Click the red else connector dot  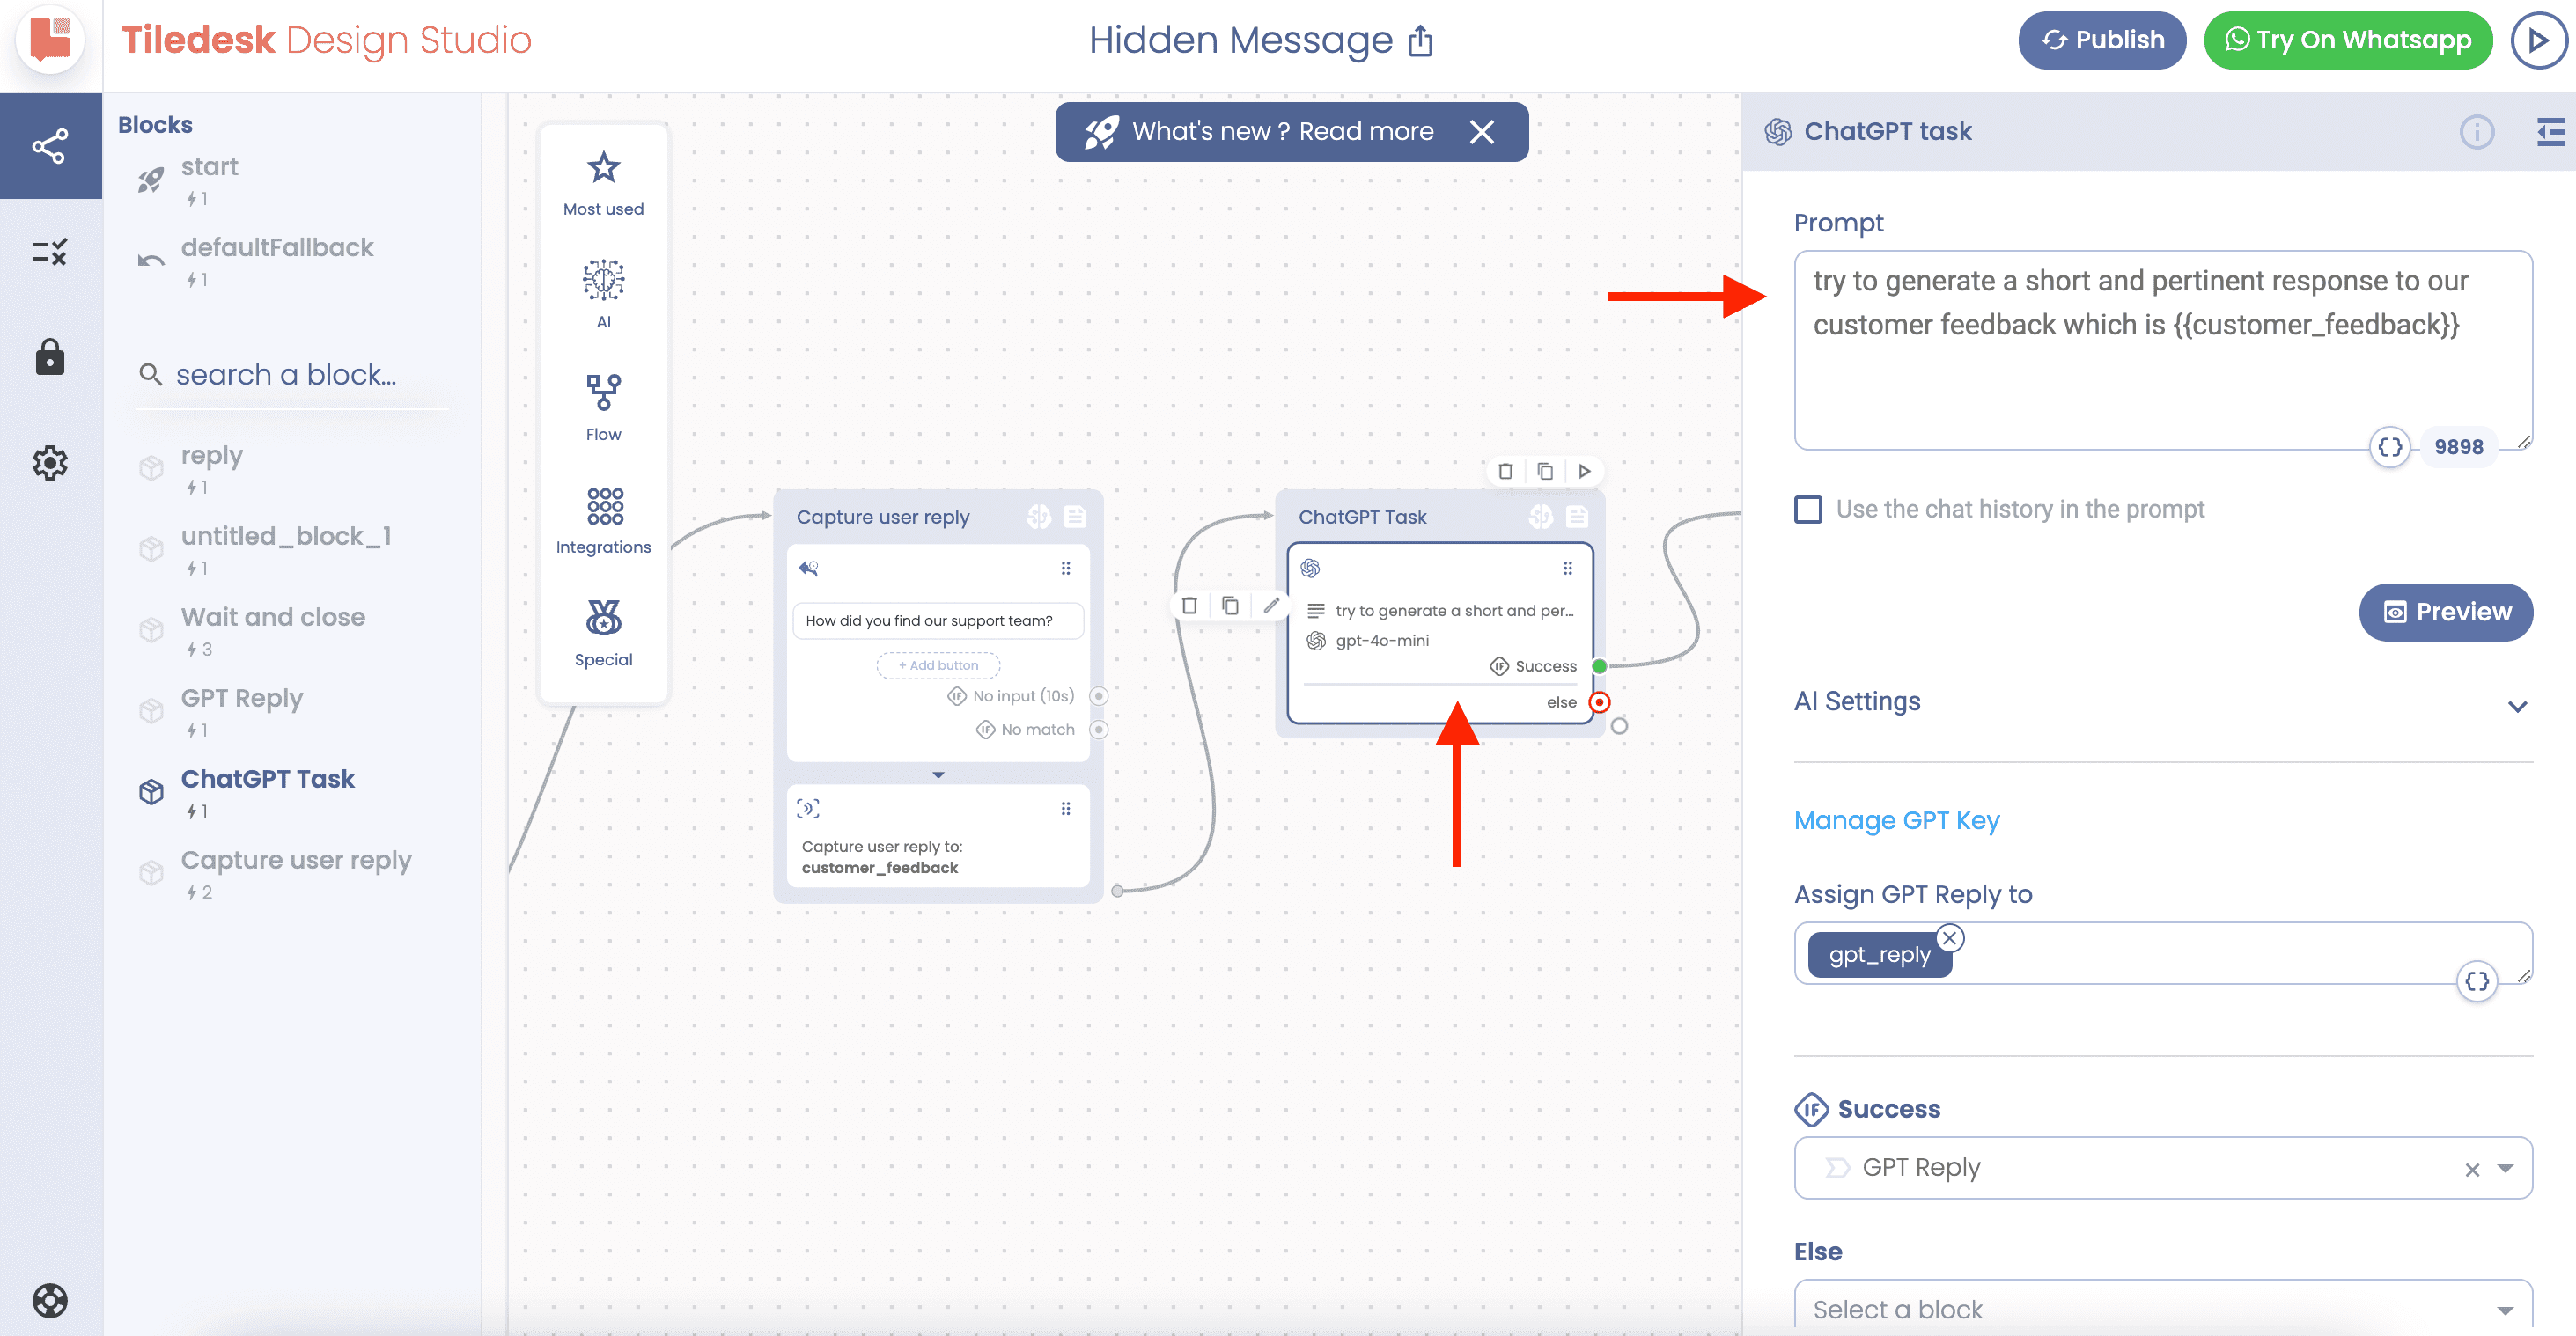coord(1600,702)
